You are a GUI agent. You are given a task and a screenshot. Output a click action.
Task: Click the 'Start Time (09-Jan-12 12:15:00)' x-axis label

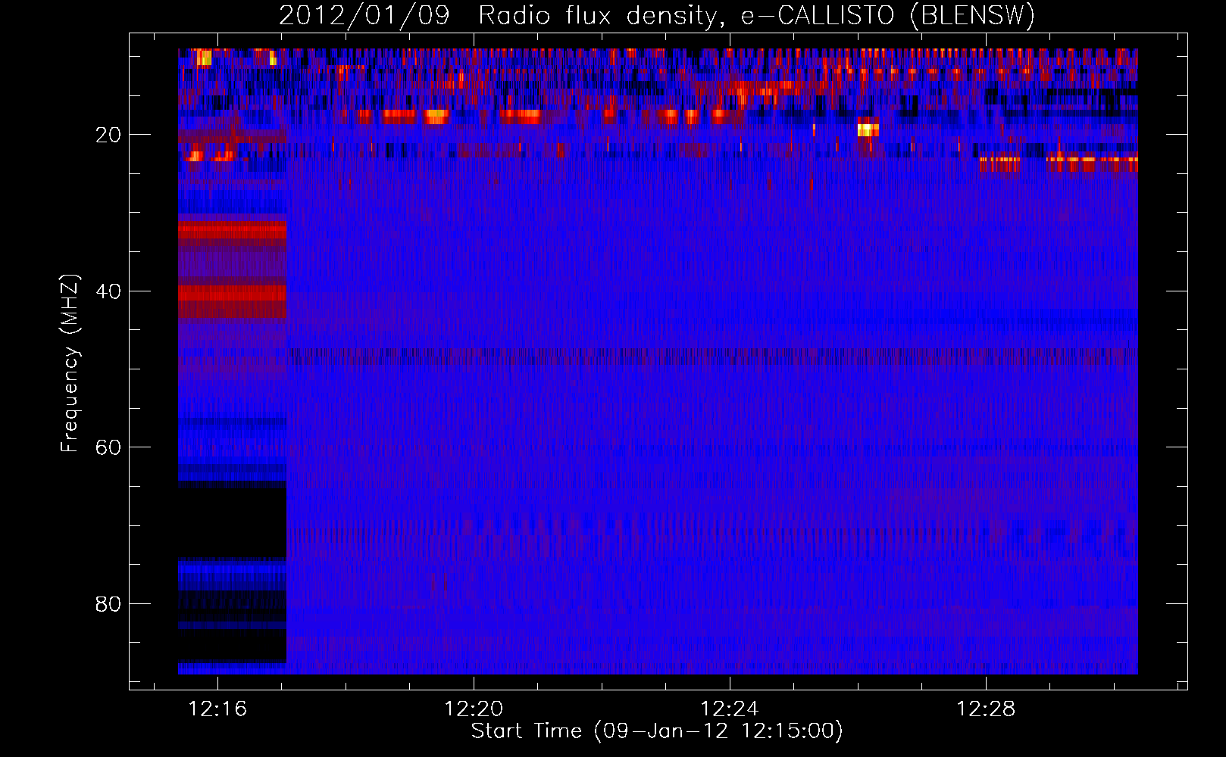click(657, 731)
